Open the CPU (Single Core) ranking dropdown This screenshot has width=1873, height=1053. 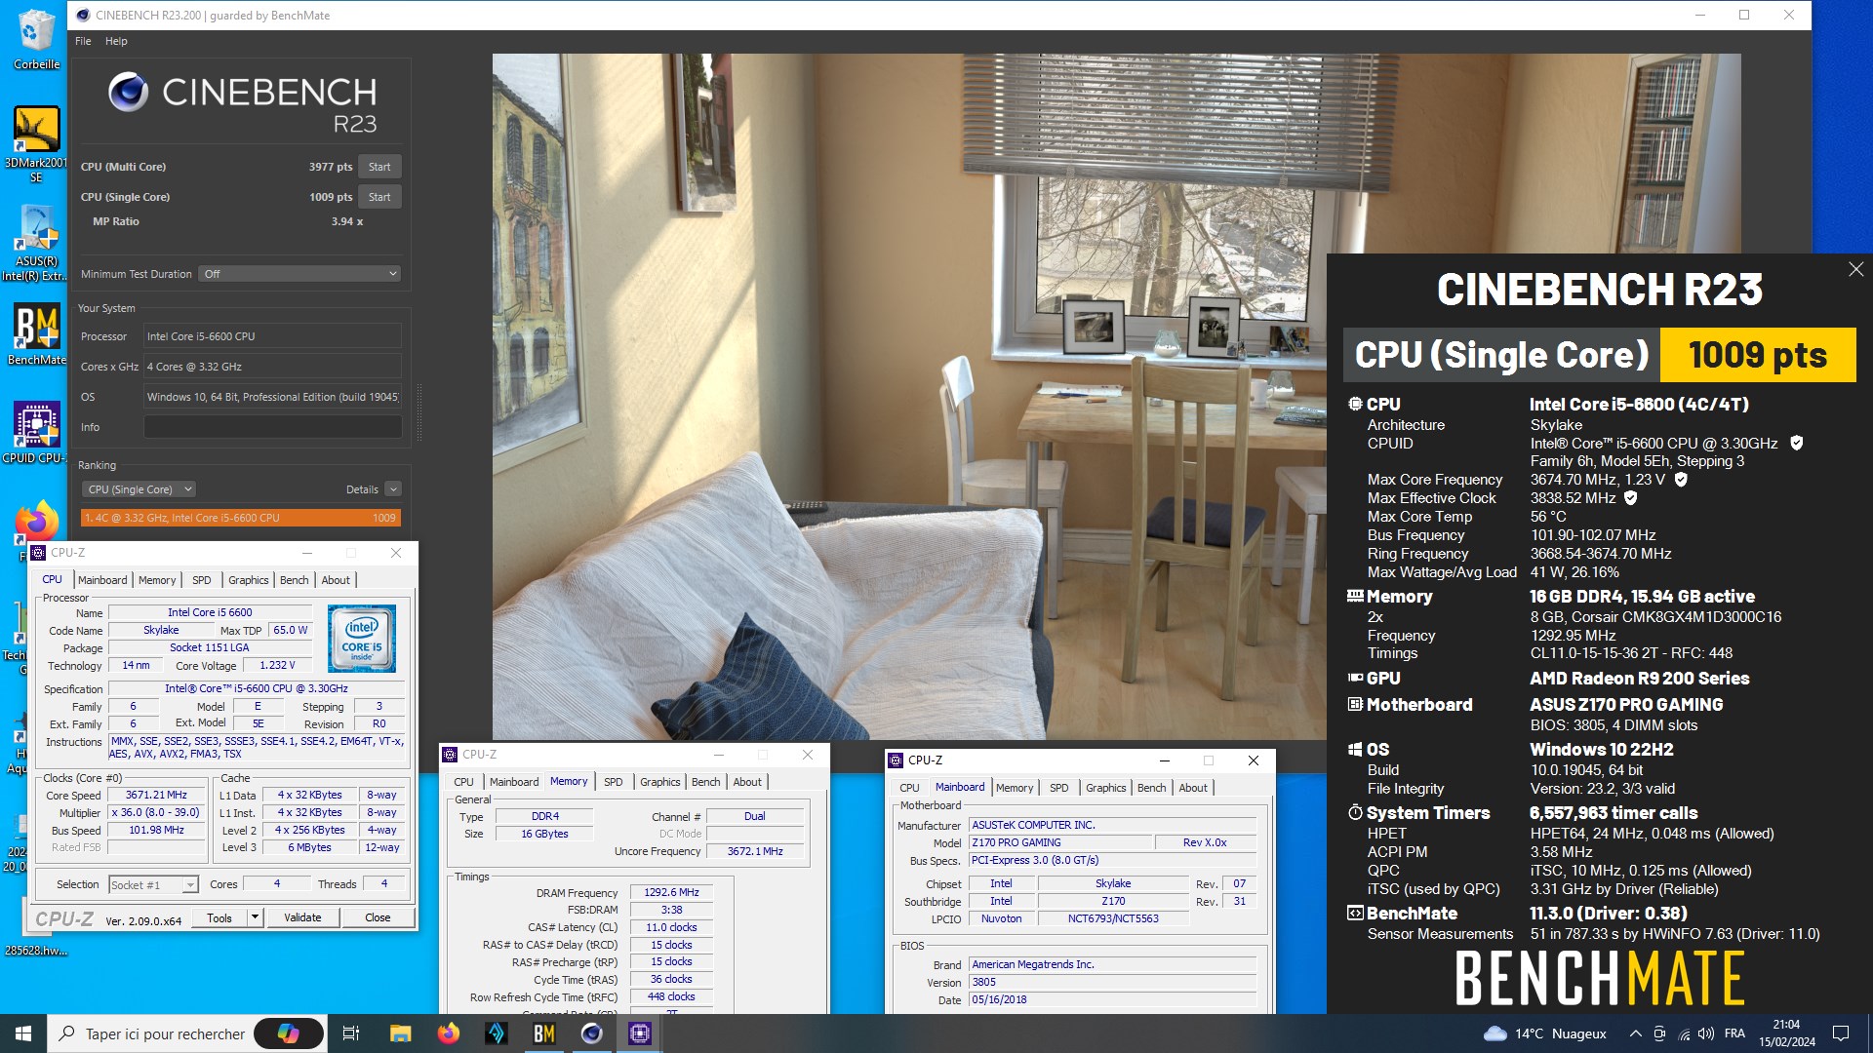tap(139, 489)
